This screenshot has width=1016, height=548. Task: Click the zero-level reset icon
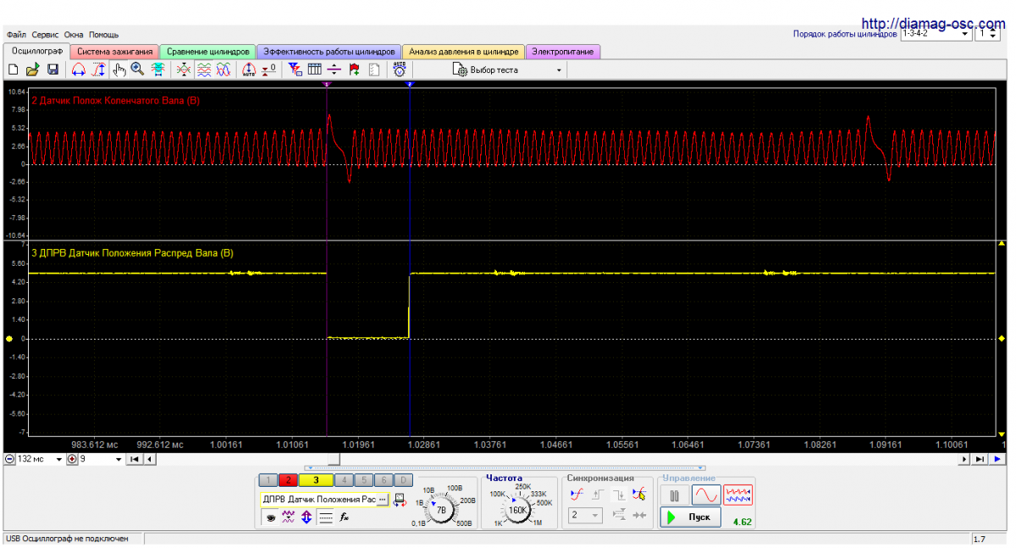[268, 69]
